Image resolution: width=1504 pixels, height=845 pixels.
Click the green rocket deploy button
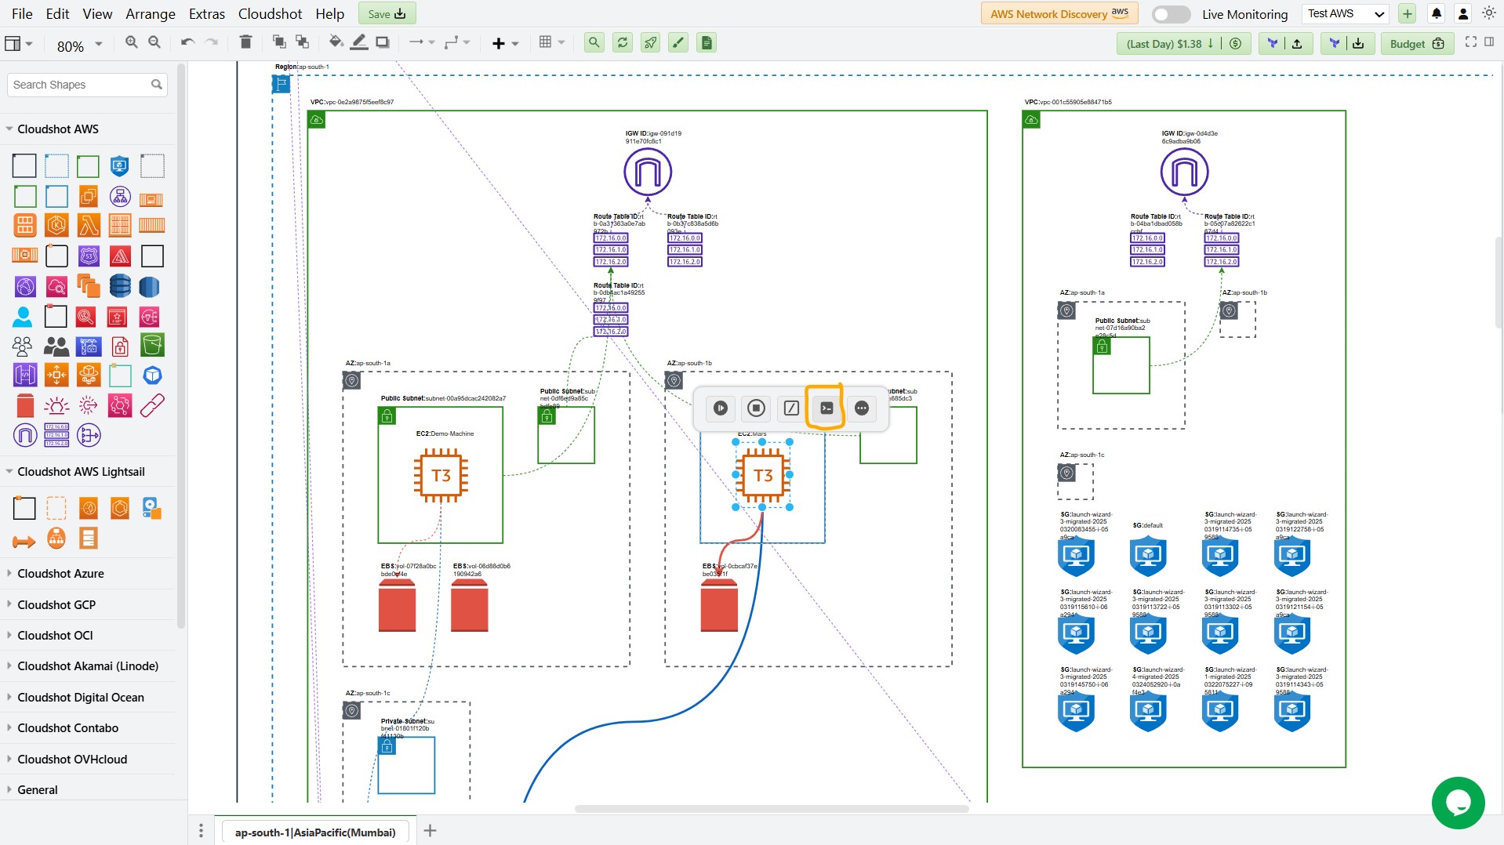pos(651,43)
